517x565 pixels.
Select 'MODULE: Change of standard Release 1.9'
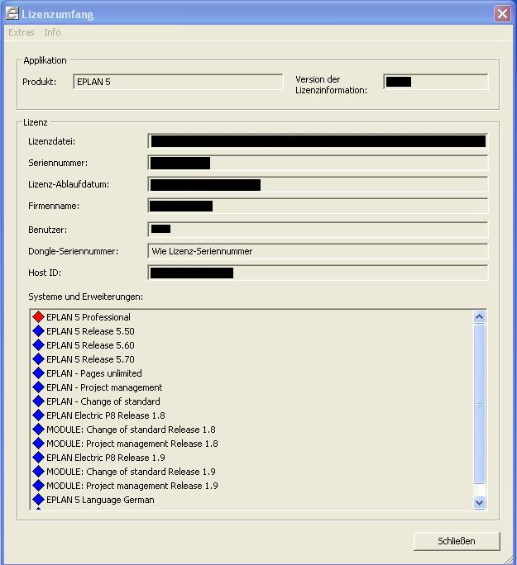pos(131,472)
